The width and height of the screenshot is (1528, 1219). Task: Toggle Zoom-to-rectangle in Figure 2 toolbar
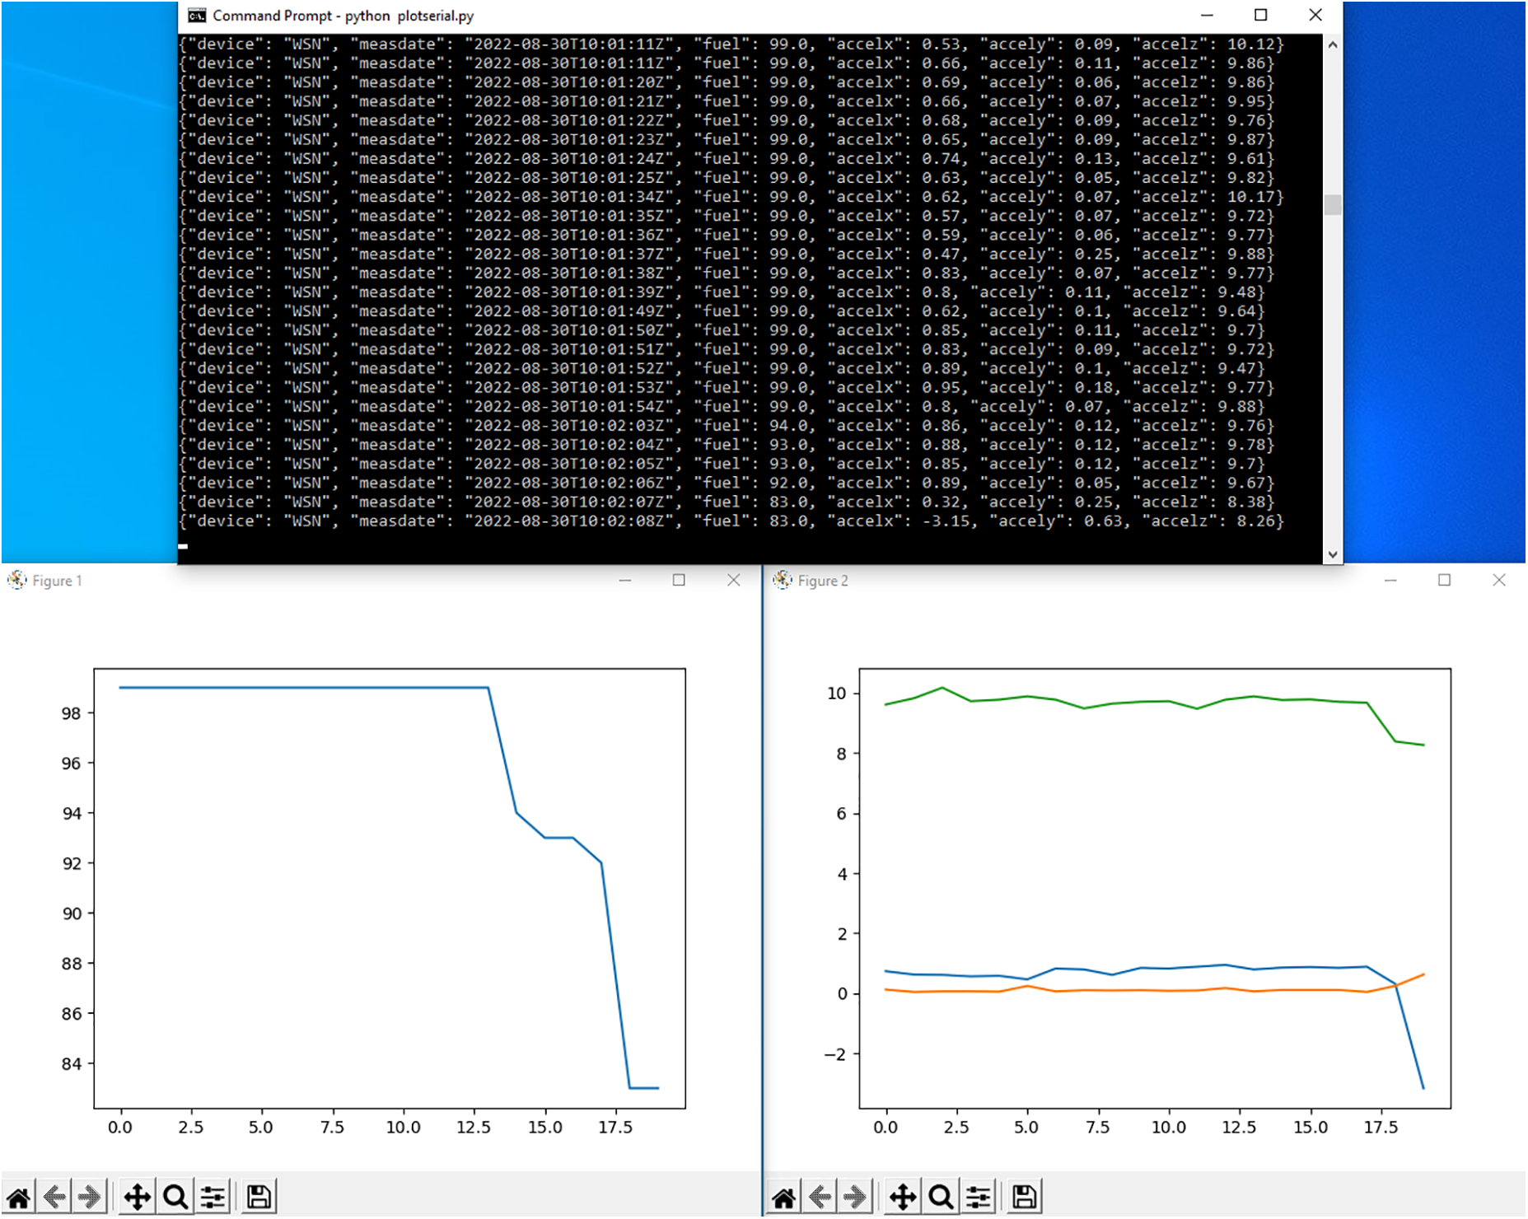[x=941, y=1197]
